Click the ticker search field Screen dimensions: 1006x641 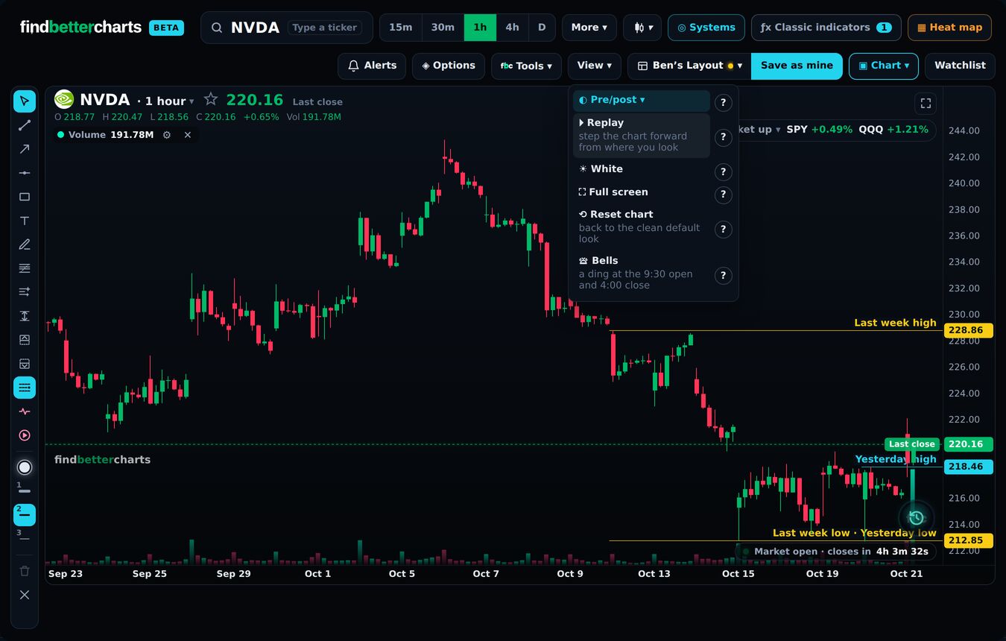pos(286,28)
